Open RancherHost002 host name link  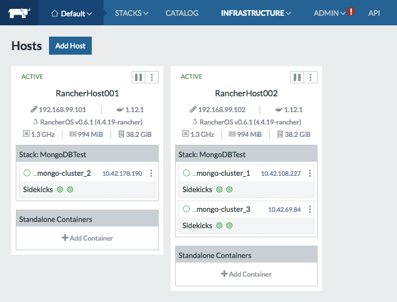point(246,94)
